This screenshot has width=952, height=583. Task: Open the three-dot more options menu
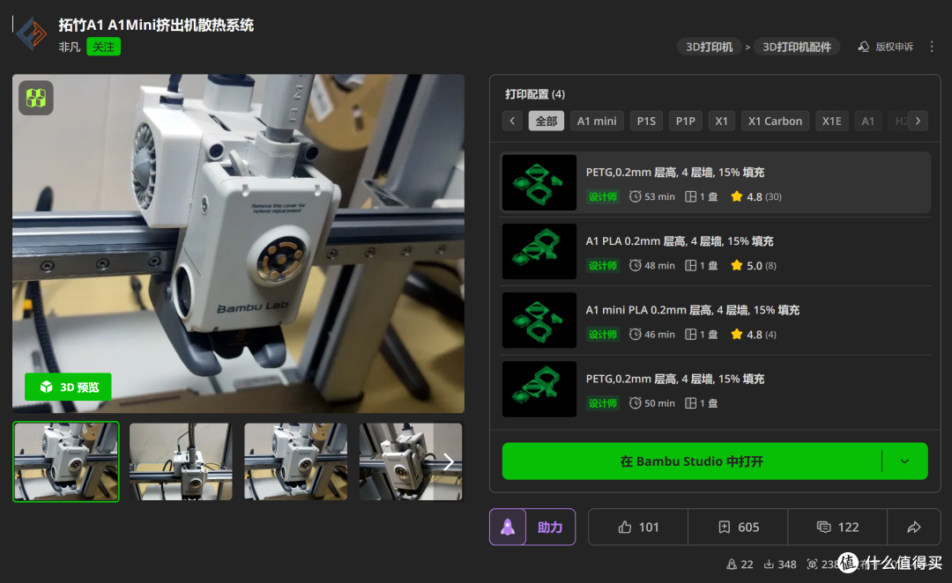coord(932,47)
